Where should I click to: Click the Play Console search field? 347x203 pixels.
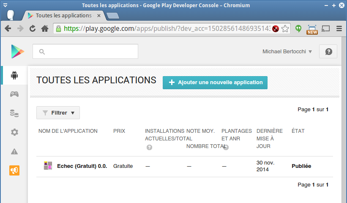point(85,52)
